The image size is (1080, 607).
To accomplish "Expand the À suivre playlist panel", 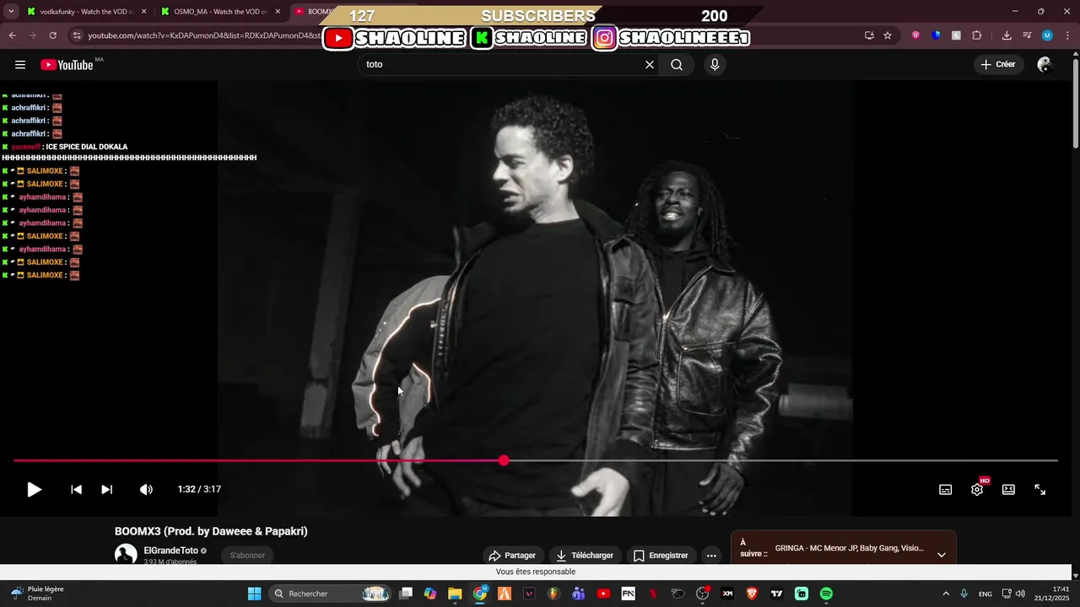I will pyautogui.click(x=942, y=555).
